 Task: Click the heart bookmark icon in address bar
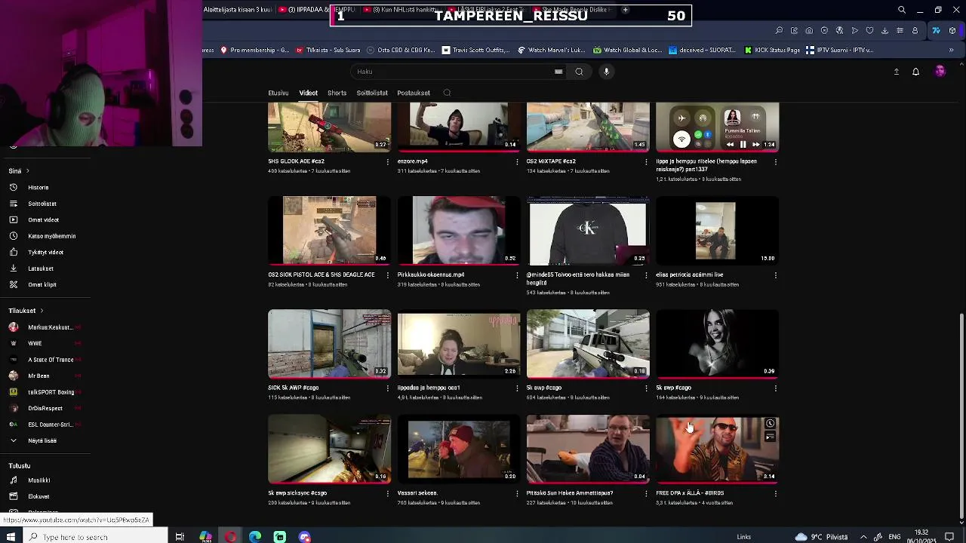pyautogui.click(x=869, y=30)
